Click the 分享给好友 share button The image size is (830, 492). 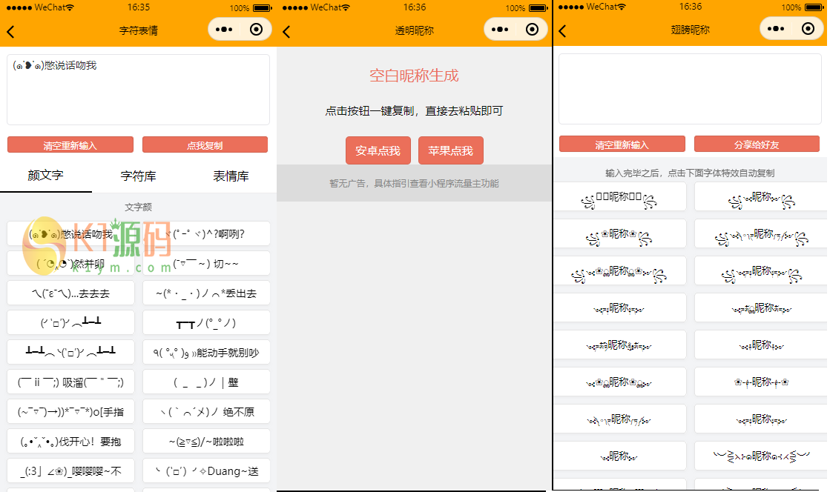click(757, 144)
